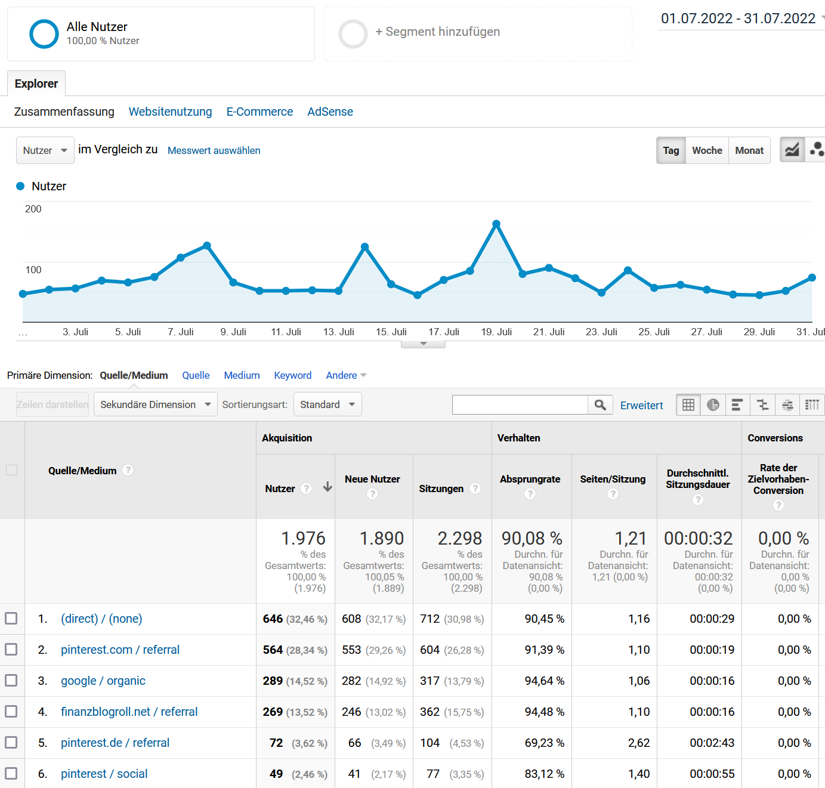
Task: Click the Nutzer legend color dot
Action: 20,186
